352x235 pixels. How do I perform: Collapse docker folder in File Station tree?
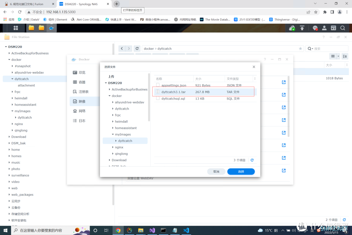click(9, 60)
